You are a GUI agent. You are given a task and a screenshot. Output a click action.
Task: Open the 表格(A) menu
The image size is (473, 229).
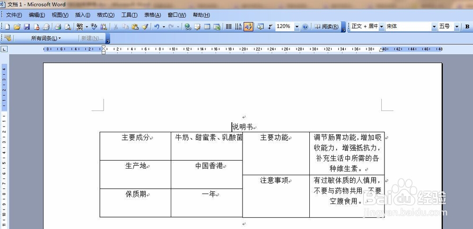[x=152, y=15]
